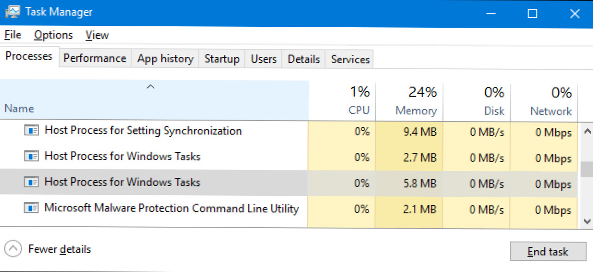The width and height of the screenshot is (593, 272).
Task: Click the Host Process for Setting Synchronization icon
Action: (x=31, y=131)
